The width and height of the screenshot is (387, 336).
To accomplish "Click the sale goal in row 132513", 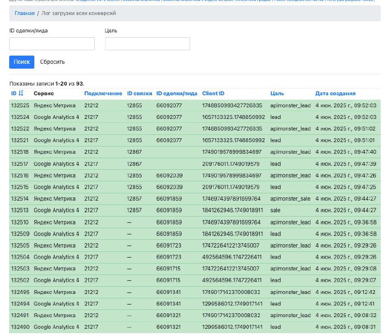I will (275, 210).
